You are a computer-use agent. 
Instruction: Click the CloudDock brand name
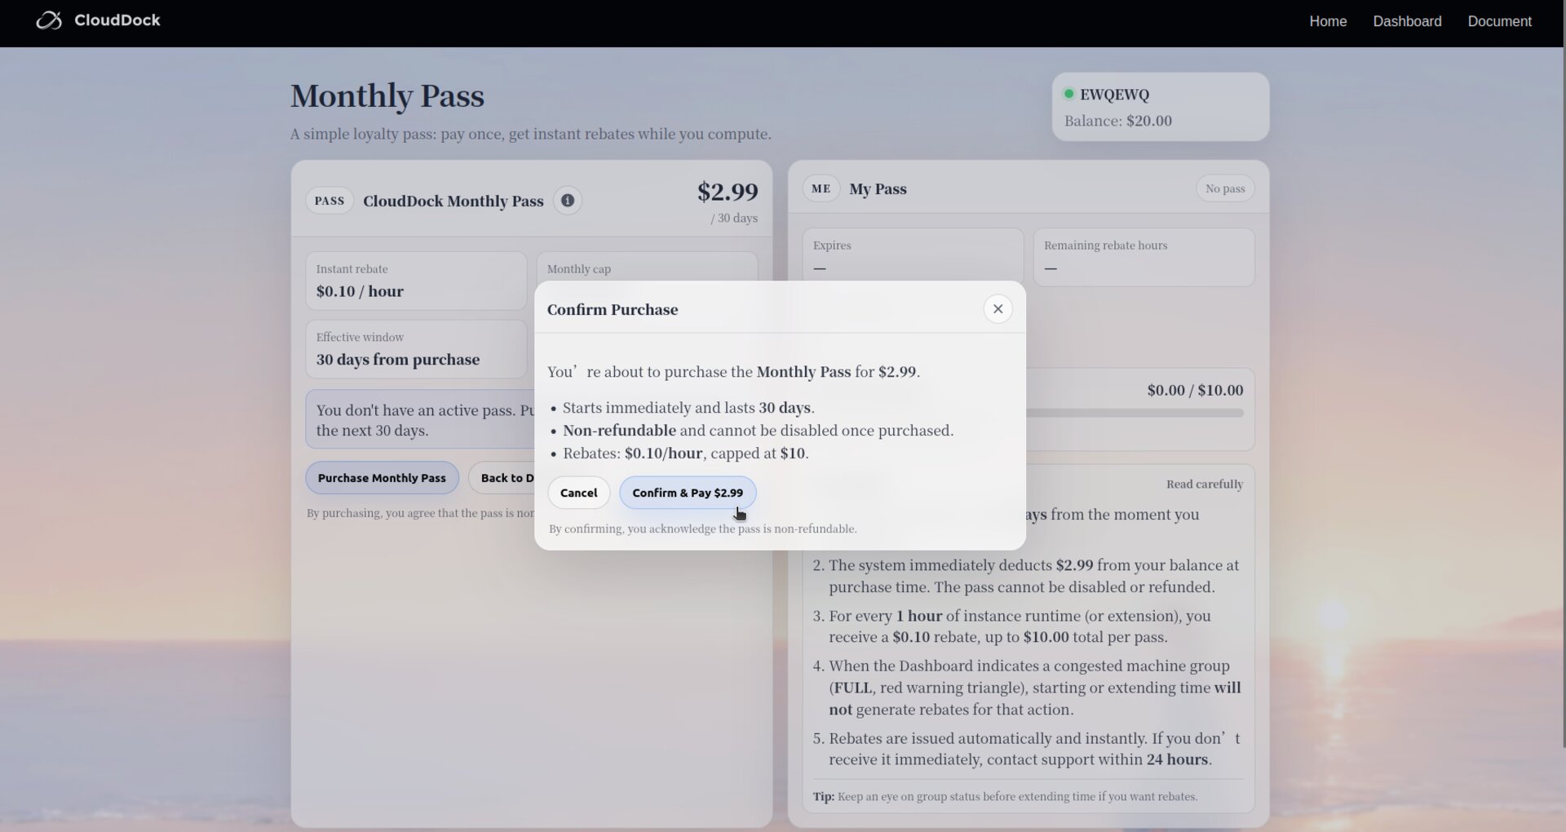[x=117, y=20]
